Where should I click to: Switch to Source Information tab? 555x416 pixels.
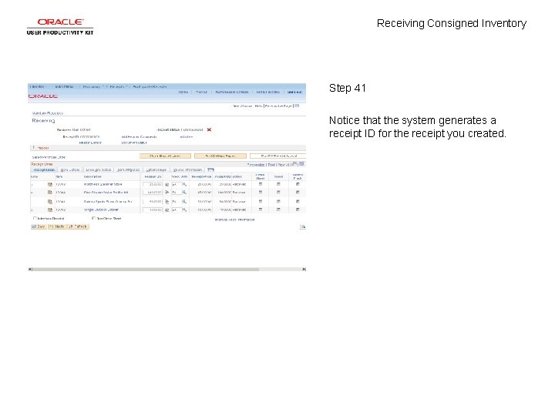(187, 169)
